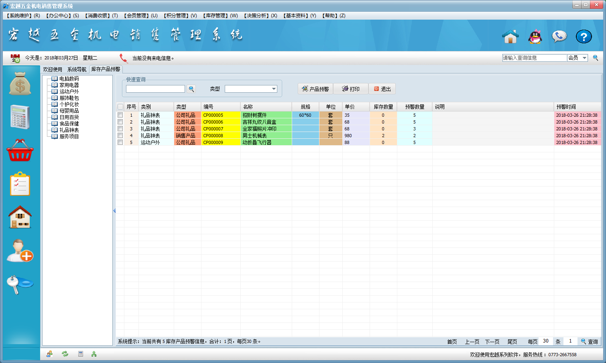The height and width of the screenshot is (363, 606).
Task: Click the 打印 print button
Action: click(x=351, y=89)
